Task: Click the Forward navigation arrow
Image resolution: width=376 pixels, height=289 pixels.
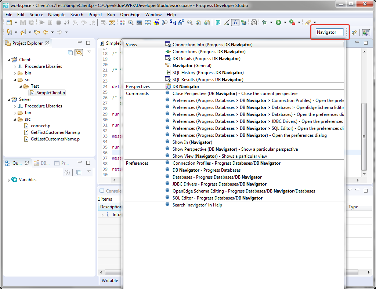Action: pyautogui.click(x=59, y=32)
